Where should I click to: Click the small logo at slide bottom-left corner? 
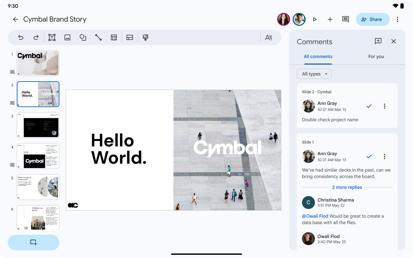coord(73,205)
